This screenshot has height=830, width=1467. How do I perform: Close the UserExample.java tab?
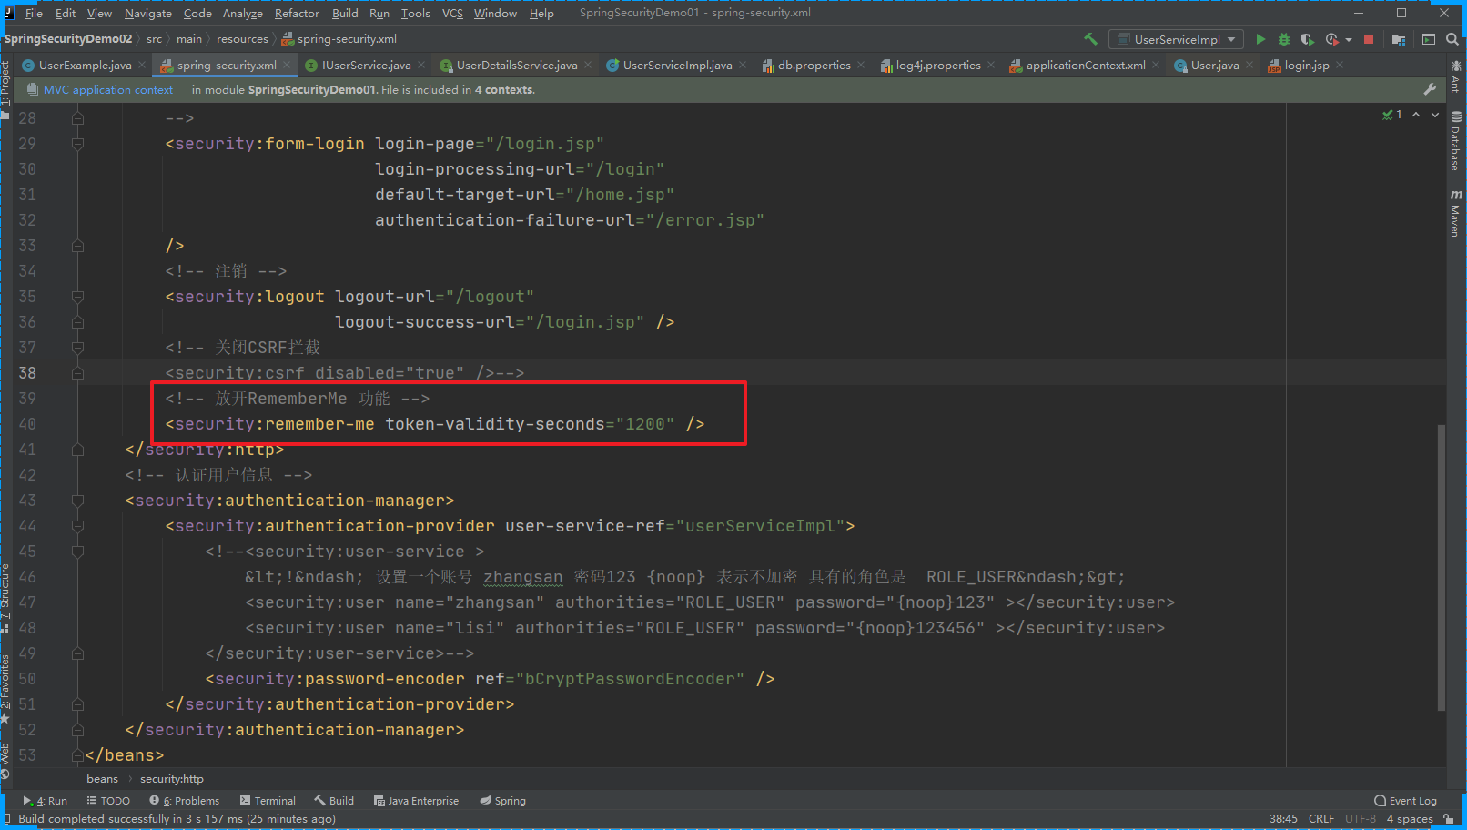142,65
